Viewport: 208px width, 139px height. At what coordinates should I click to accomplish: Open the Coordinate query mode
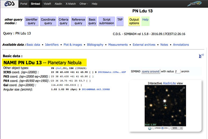coord(48,21)
